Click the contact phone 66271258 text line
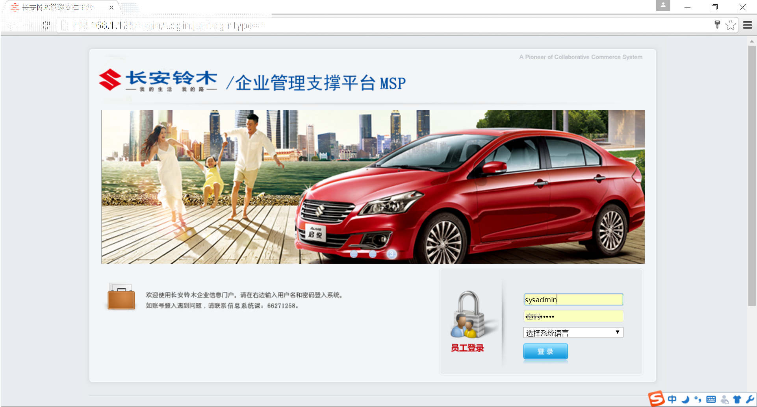757x407 pixels. [x=223, y=306]
